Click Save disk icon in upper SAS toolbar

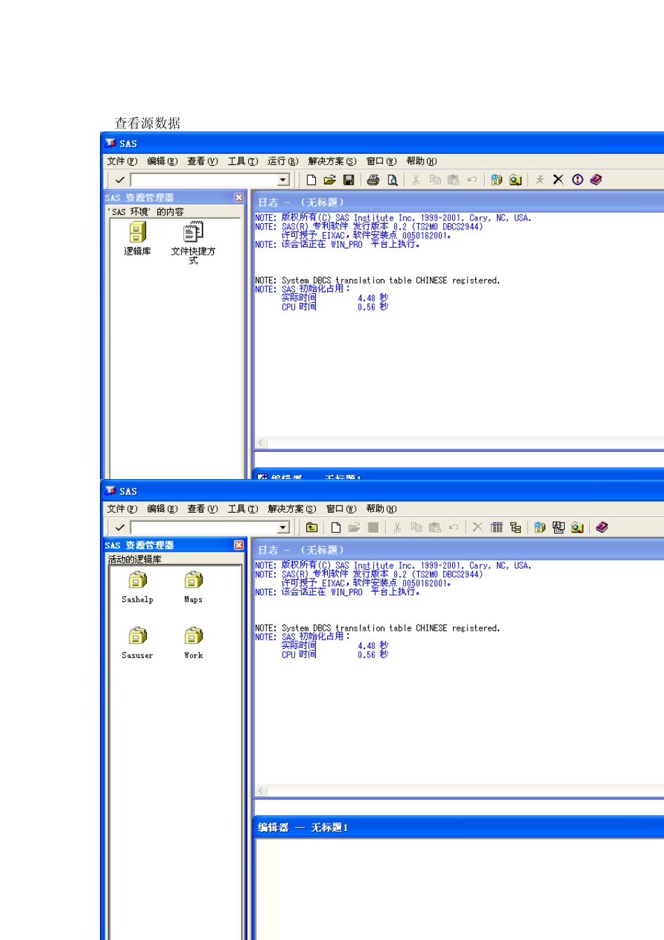coord(349,180)
